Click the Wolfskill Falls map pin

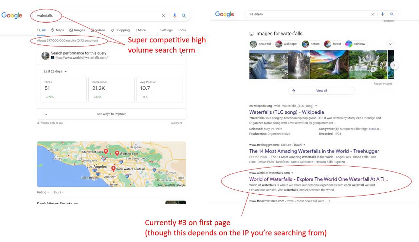click(x=117, y=153)
